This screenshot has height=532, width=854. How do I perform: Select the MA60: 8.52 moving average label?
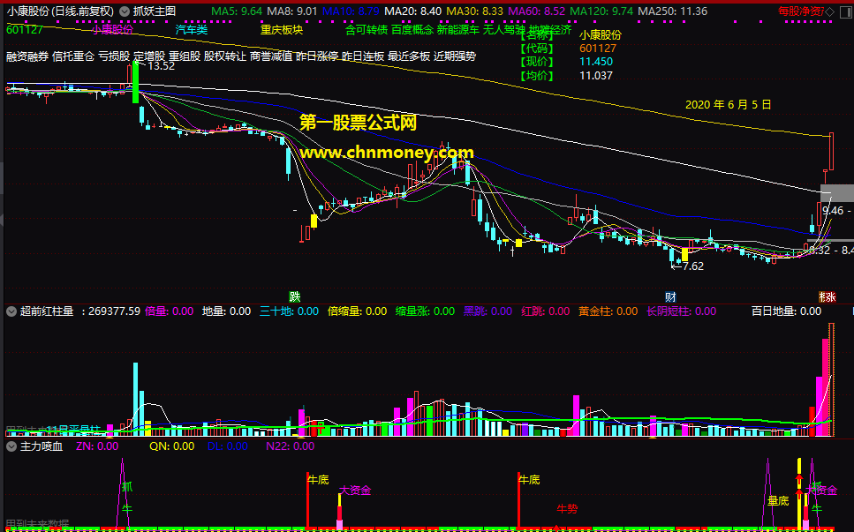(x=537, y=11)
